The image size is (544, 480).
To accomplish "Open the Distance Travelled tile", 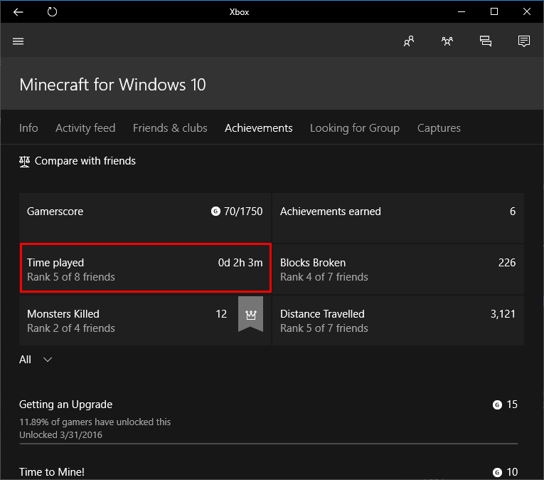I will (x=398, y=320).
